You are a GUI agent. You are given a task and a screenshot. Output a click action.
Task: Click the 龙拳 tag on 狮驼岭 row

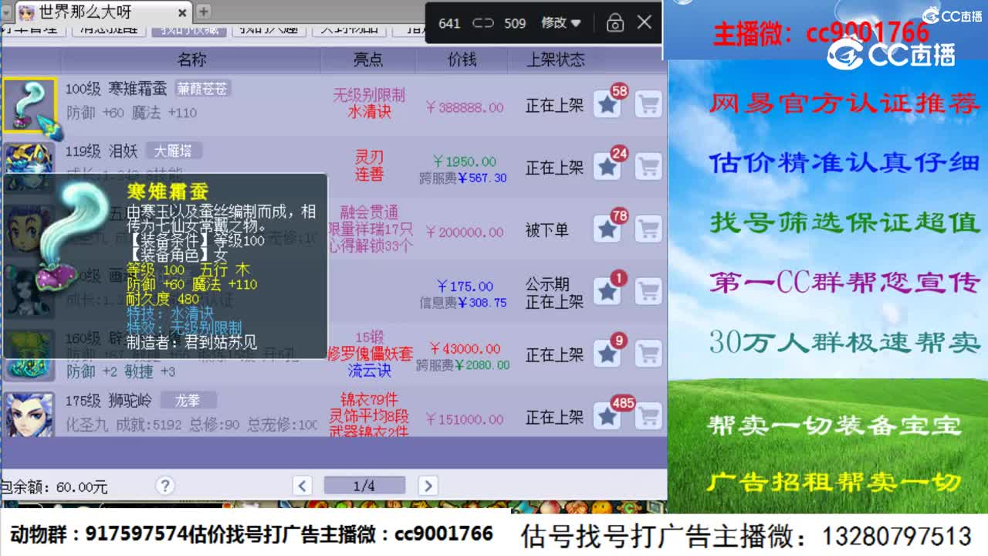[188, 401]
